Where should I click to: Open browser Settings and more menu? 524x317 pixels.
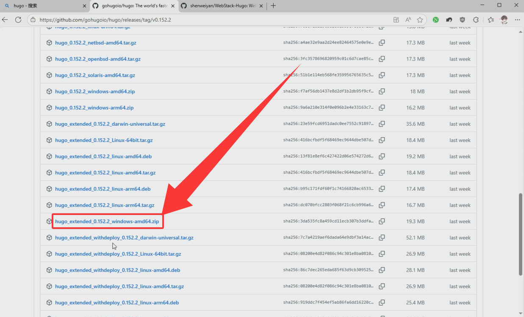(x=516, y=20)
